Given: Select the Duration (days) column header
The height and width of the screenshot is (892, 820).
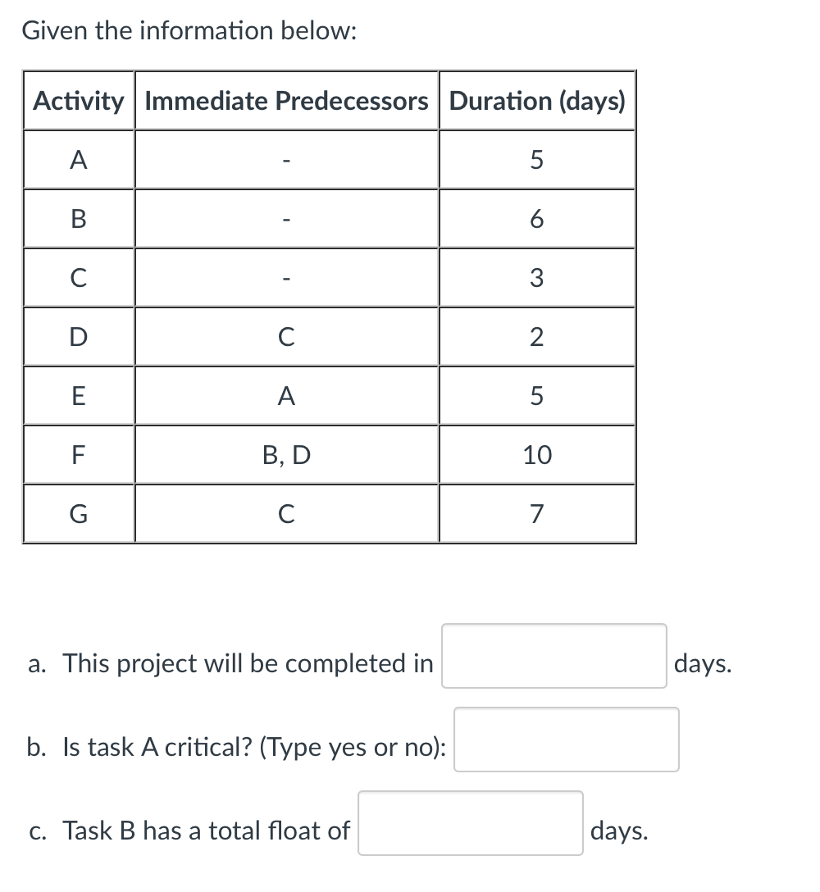Looking at the screenshot, I should click(x=537, y=101).
